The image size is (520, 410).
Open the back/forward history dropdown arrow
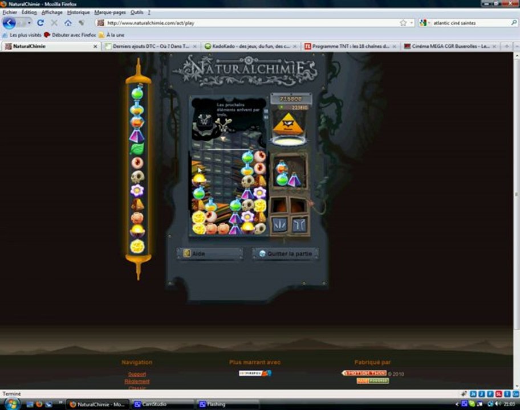(29, 23)
